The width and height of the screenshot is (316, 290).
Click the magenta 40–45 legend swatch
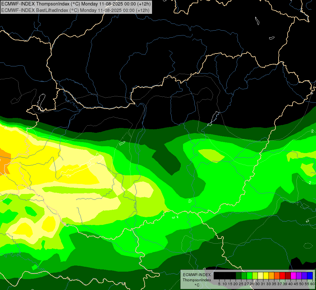tap(293, 275)
